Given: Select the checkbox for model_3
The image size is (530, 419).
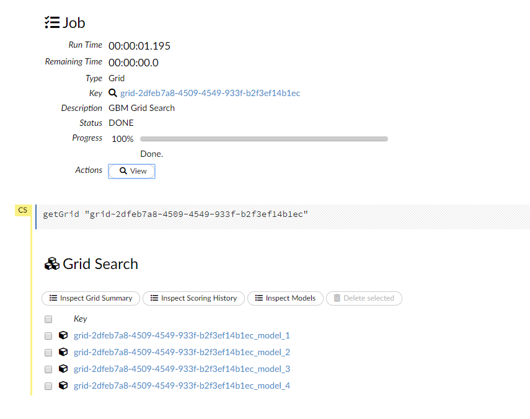Looking at the screenshot, I should pyautogui.click(x=48, y=369).
